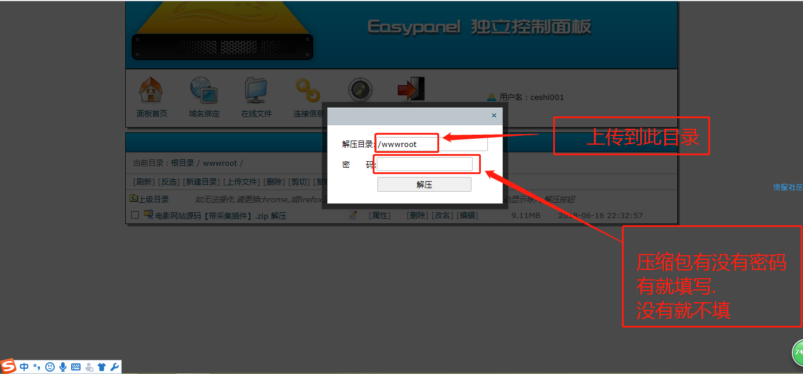Open the Sogou wrench toolbox icon

[115, 367]
